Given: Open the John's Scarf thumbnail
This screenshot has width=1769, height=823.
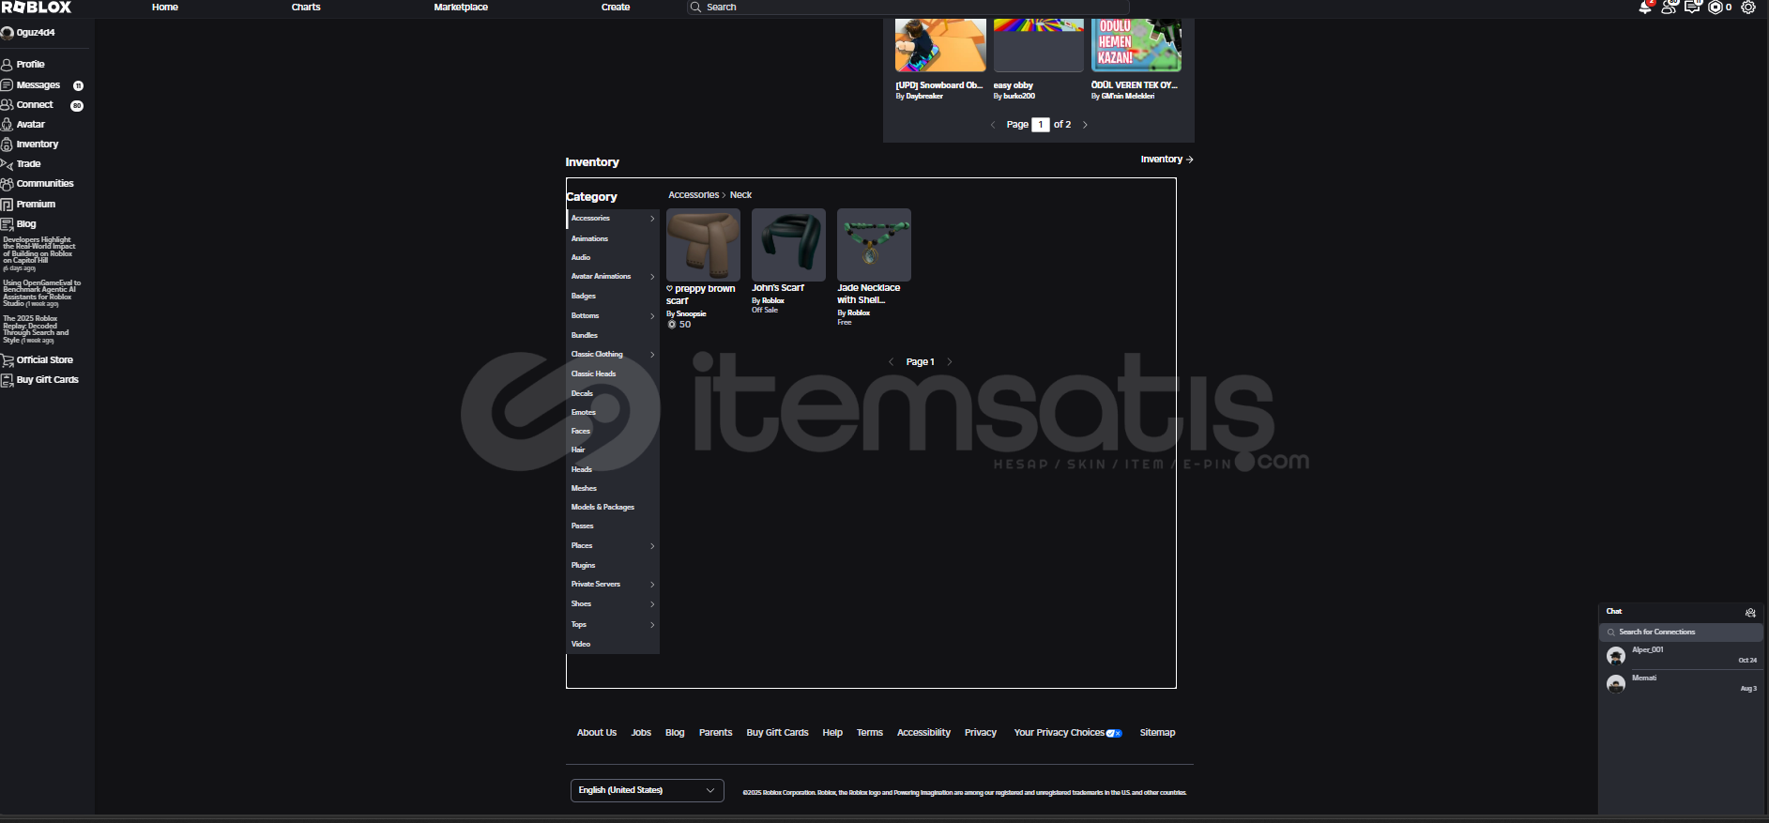Looking at the screenshot, I should point(788,245).
